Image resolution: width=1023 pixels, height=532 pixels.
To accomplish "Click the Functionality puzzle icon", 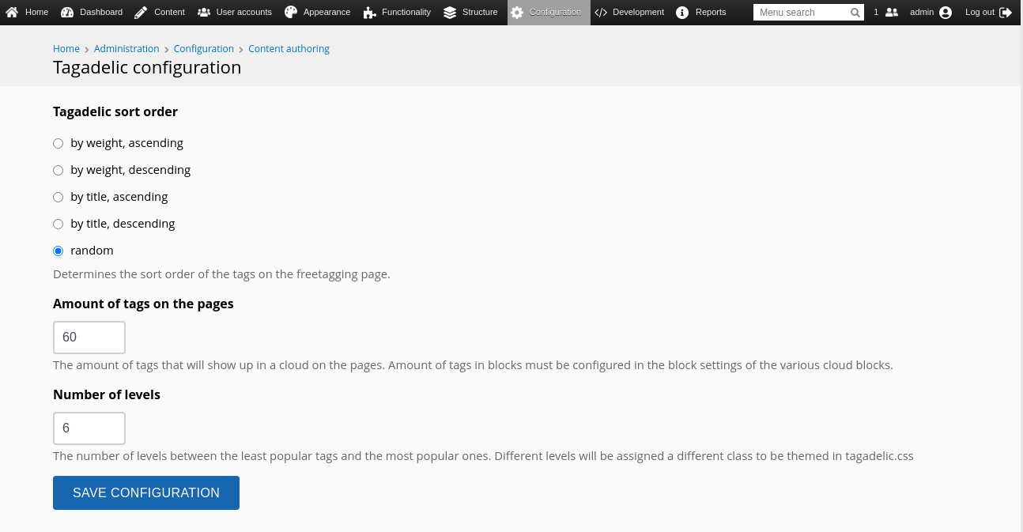I will coord(369,13).
